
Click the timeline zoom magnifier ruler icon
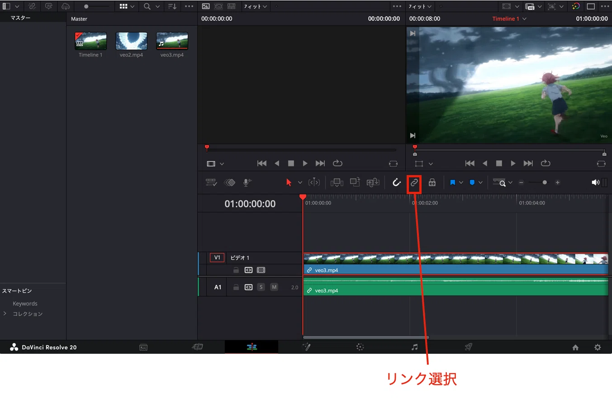point(499,182)
